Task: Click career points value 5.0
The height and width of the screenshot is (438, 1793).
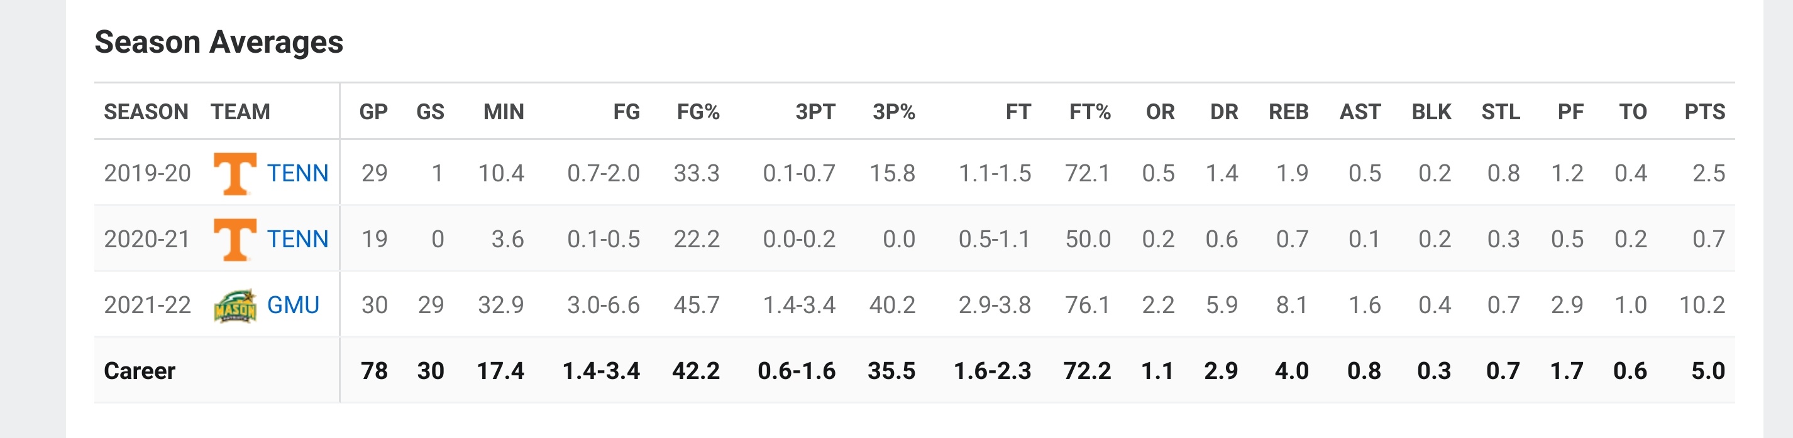Action: click(x=1708, y=371)
